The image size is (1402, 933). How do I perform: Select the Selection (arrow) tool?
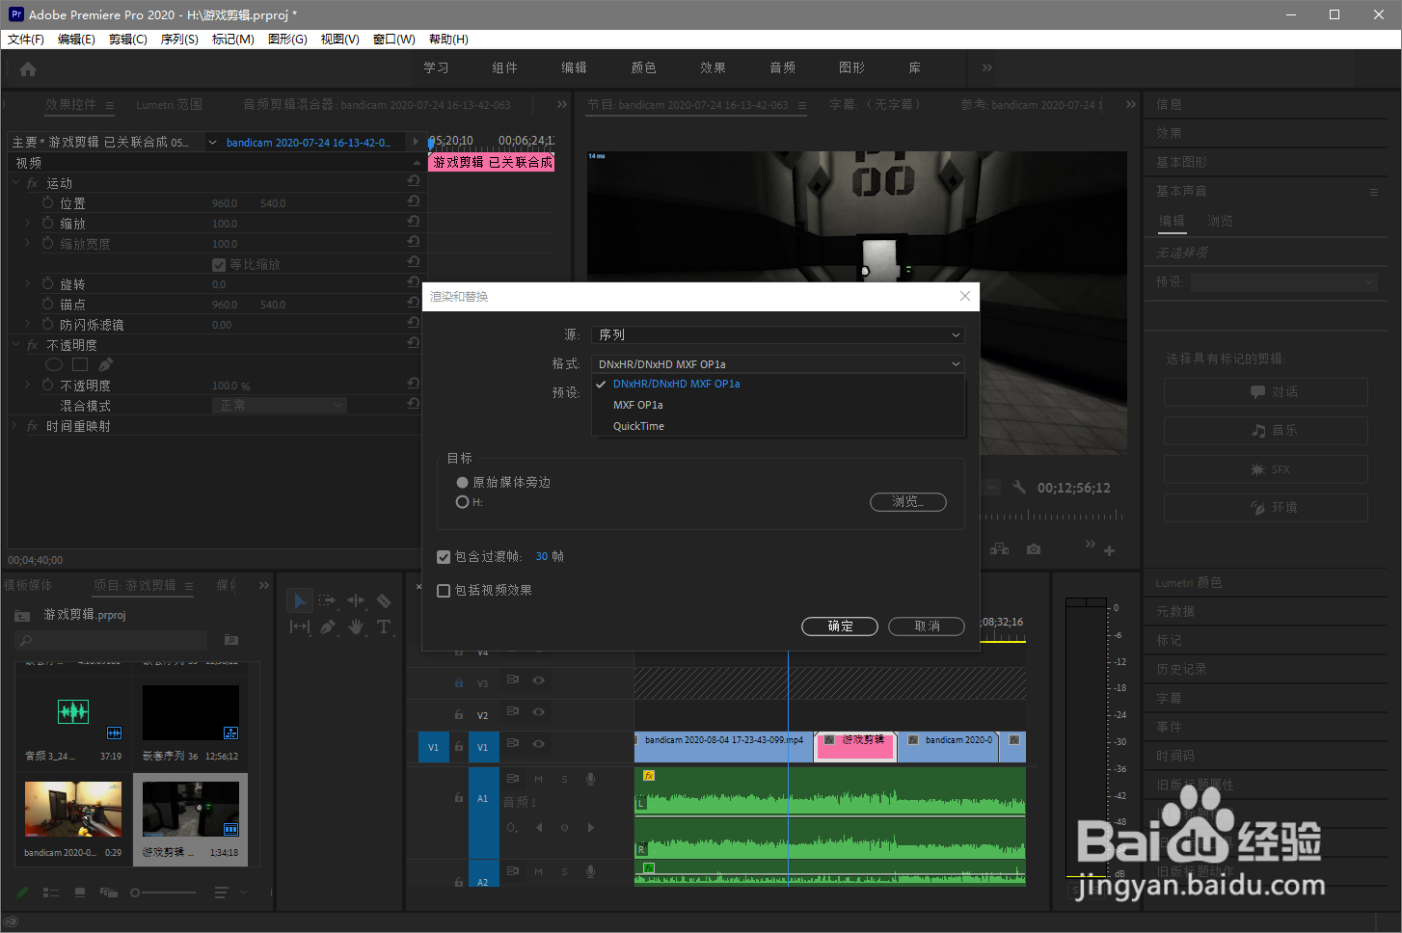click(300, 600)
